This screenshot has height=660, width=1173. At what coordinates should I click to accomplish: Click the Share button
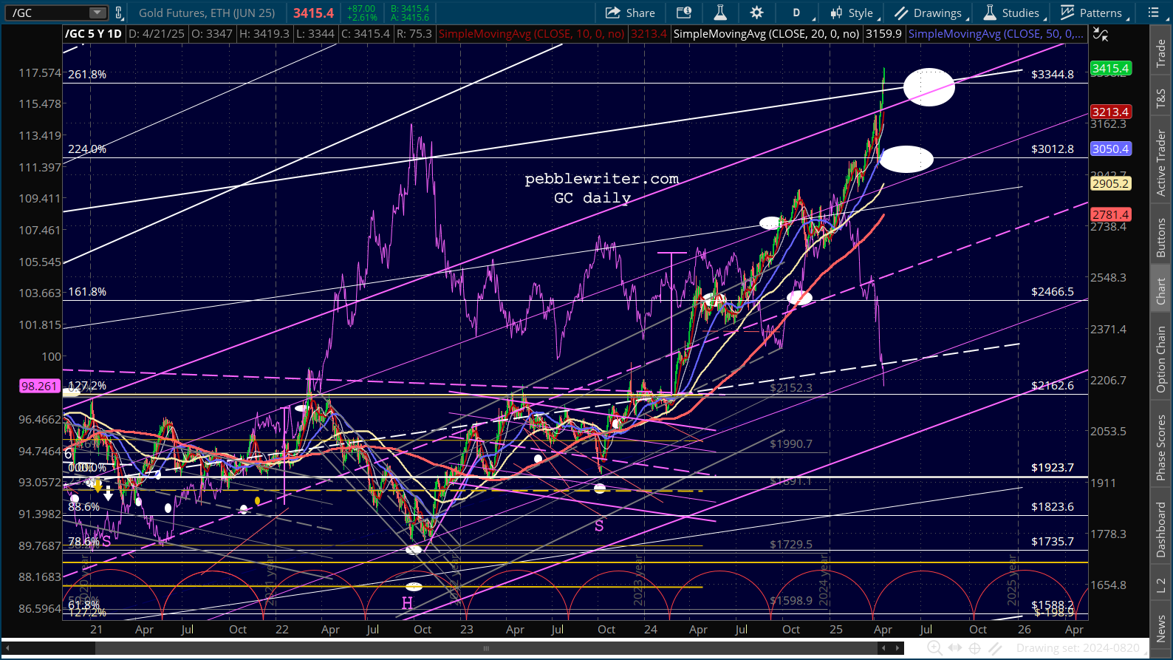[x=630, y=13]
